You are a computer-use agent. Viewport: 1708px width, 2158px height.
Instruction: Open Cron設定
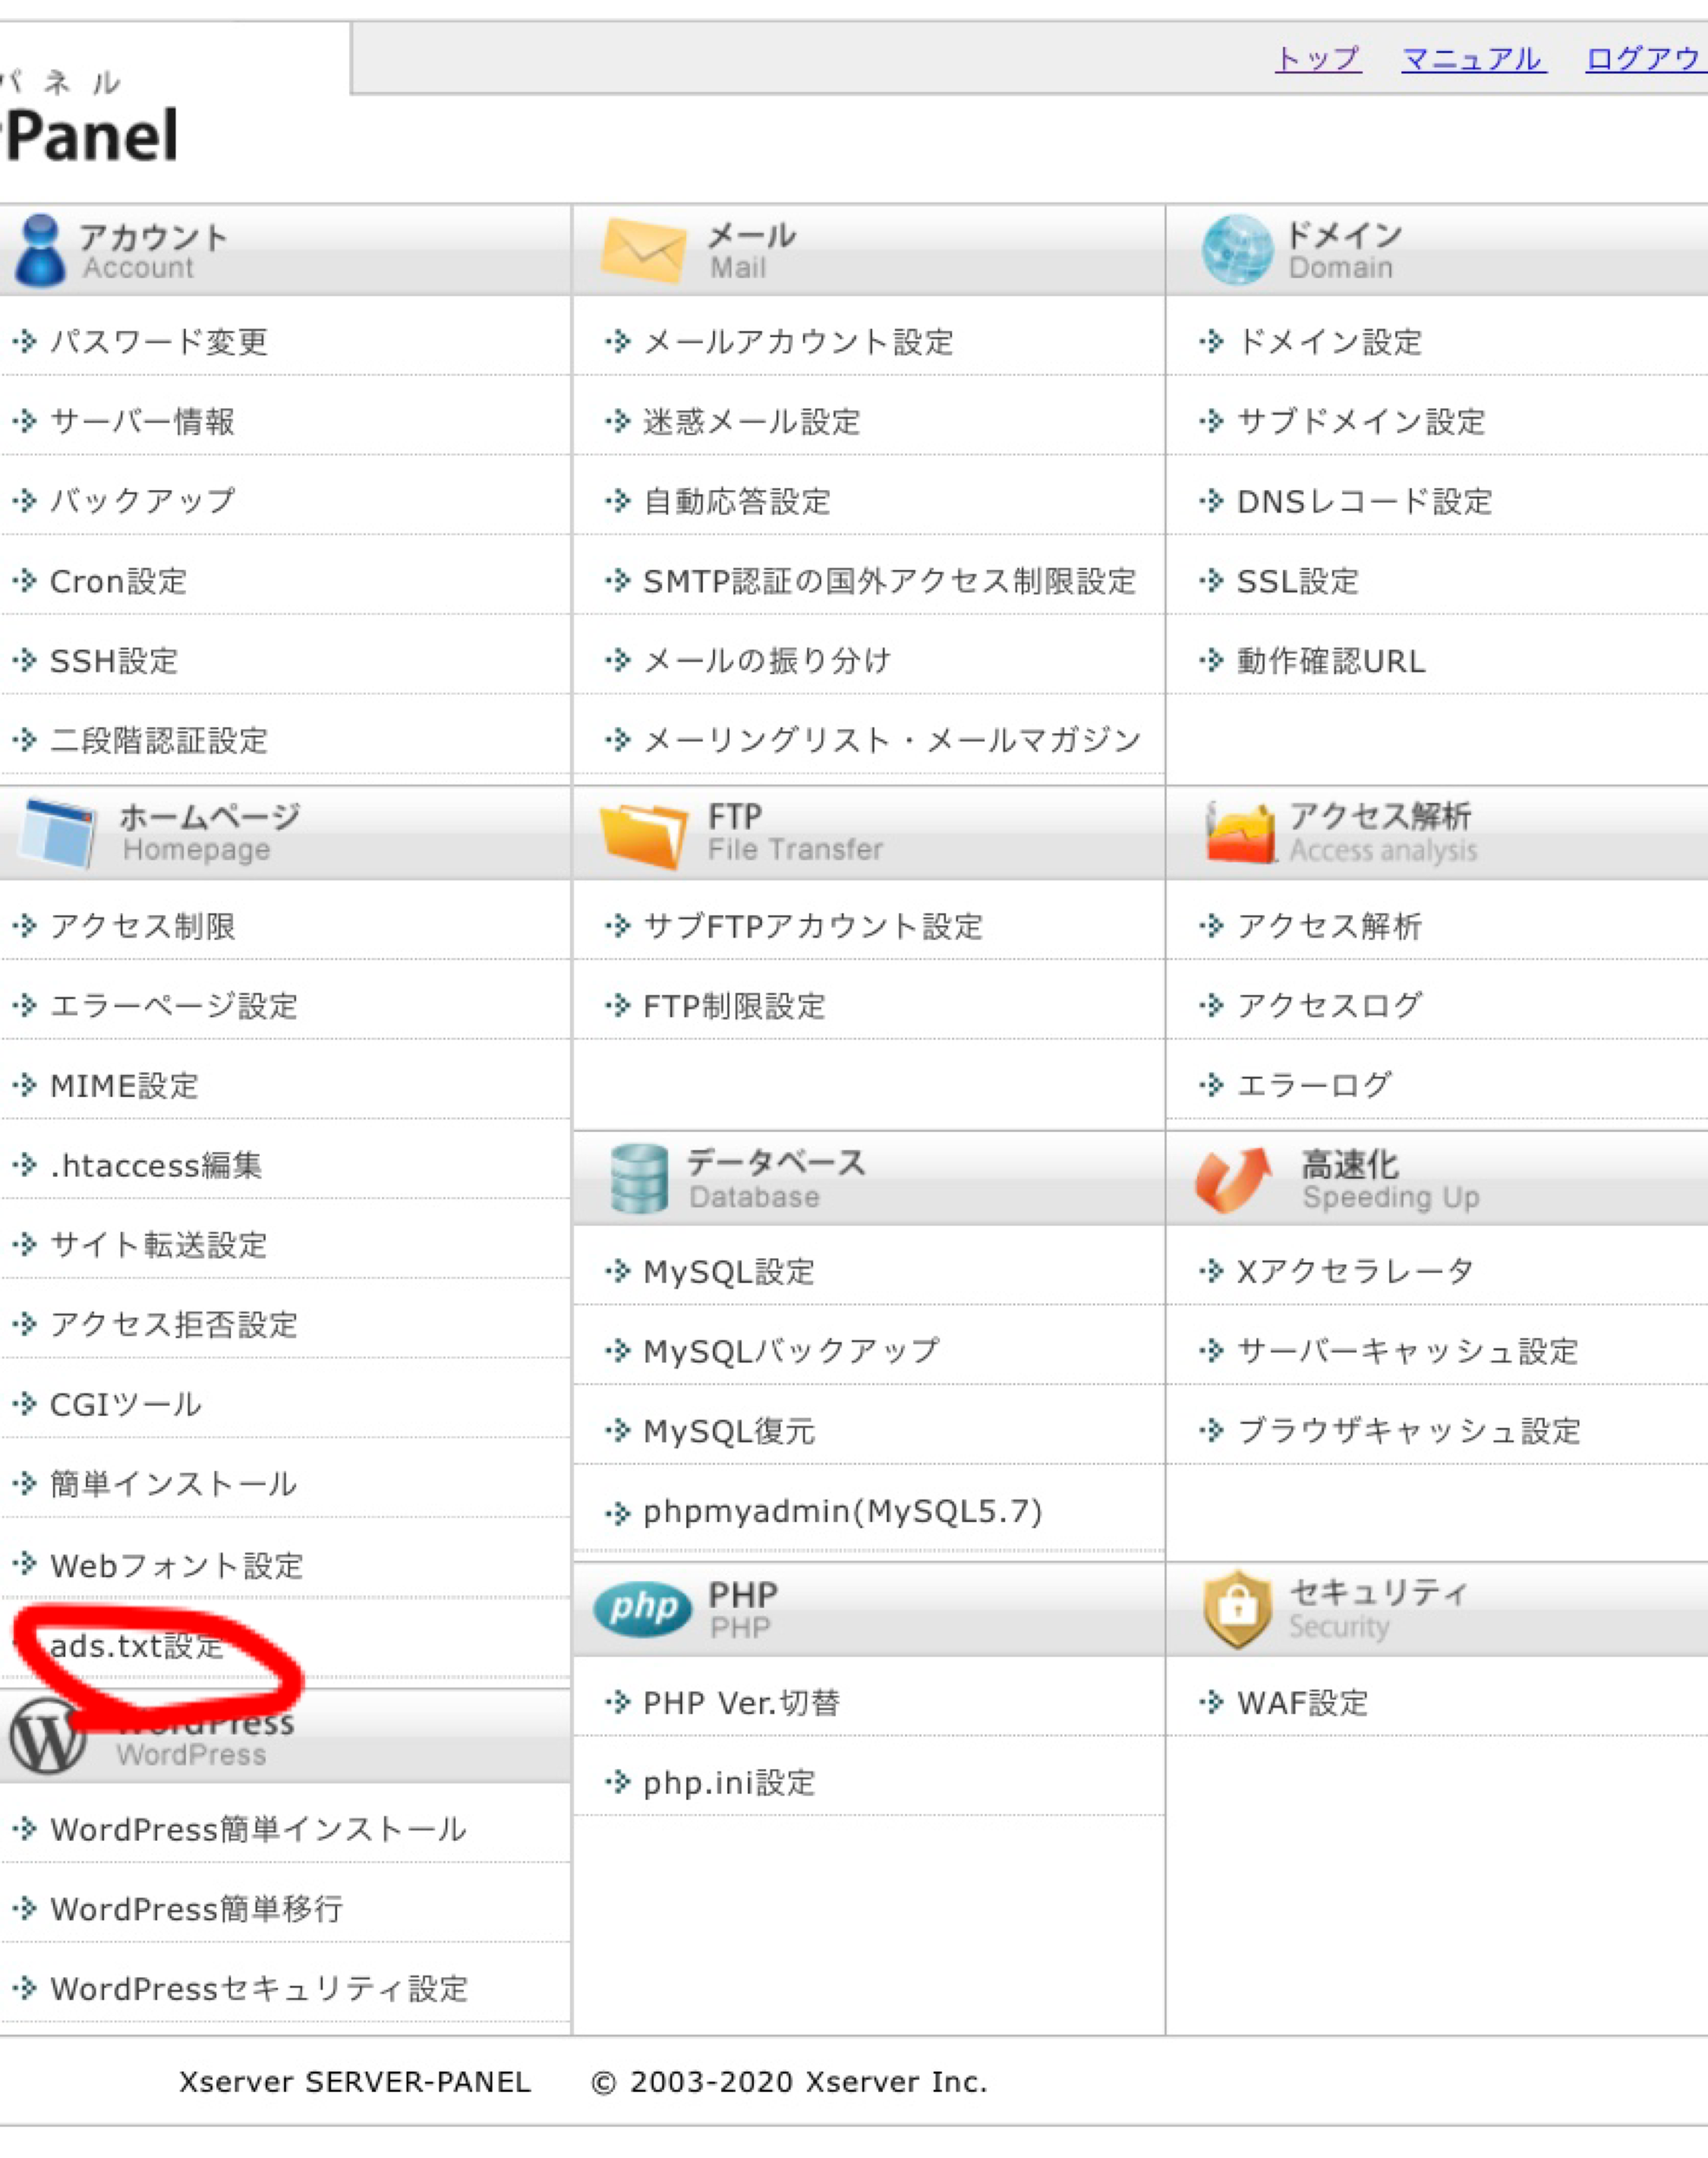click(x=119, y=581)
